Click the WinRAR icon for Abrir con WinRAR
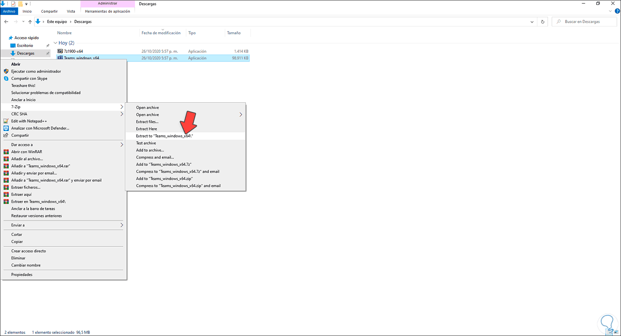 (6, 152)
